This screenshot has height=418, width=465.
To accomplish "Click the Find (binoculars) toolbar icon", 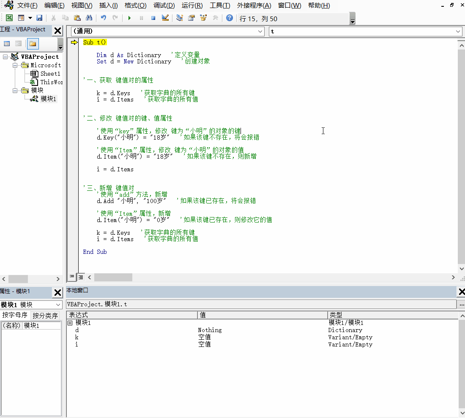I will 90,18.
